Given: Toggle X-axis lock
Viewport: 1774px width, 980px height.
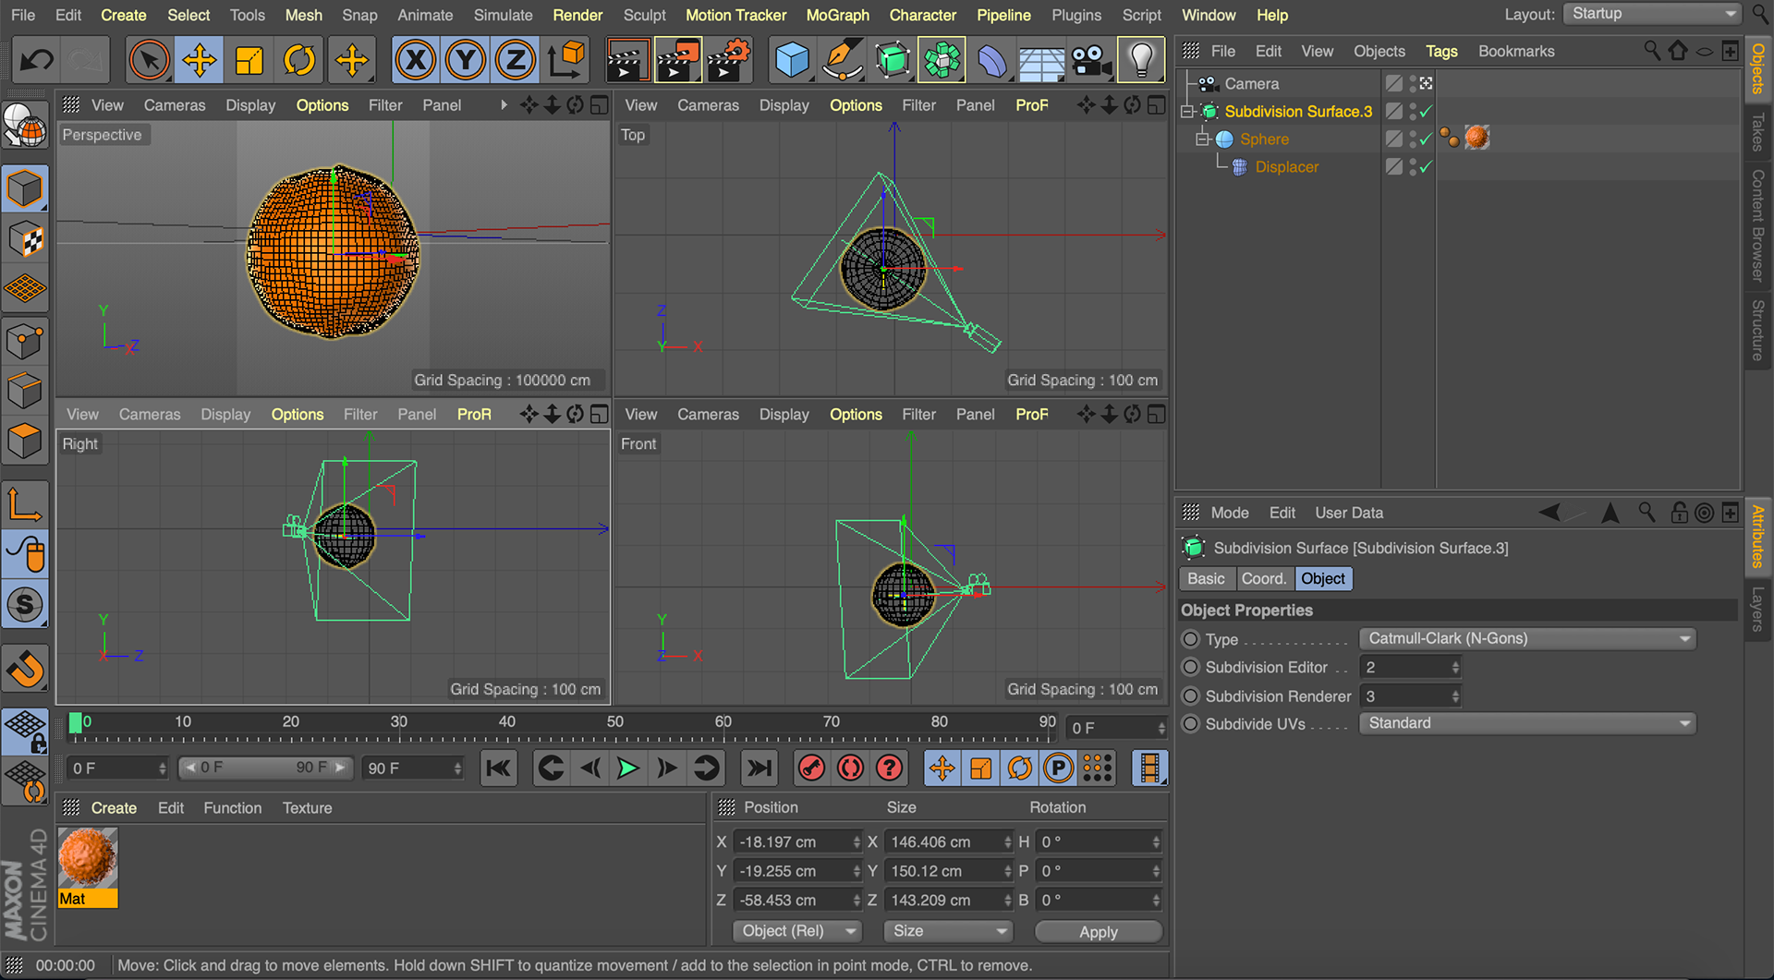Looking at the screenshot, I should 416,61.
